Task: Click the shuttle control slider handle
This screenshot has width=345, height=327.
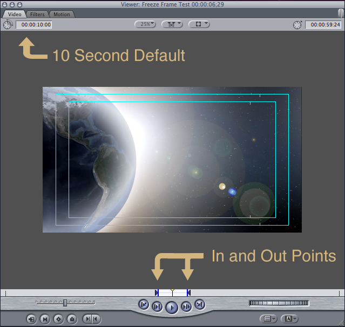Action: pos(65,303)
